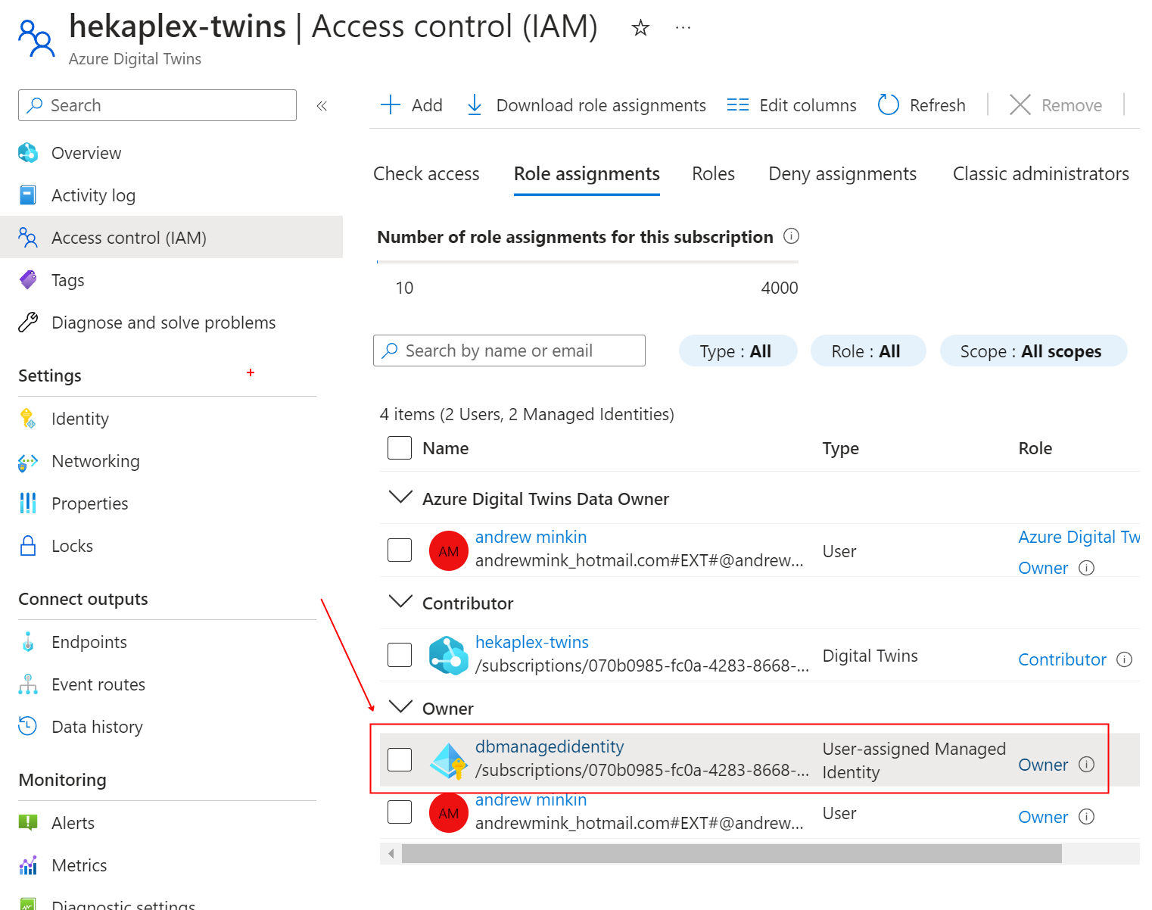Switch to the Deny assignments tab
The image size is (1152, 910).
pos(842,173)
